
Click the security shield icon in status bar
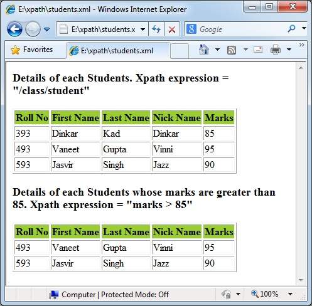click(x=227, y=294)
